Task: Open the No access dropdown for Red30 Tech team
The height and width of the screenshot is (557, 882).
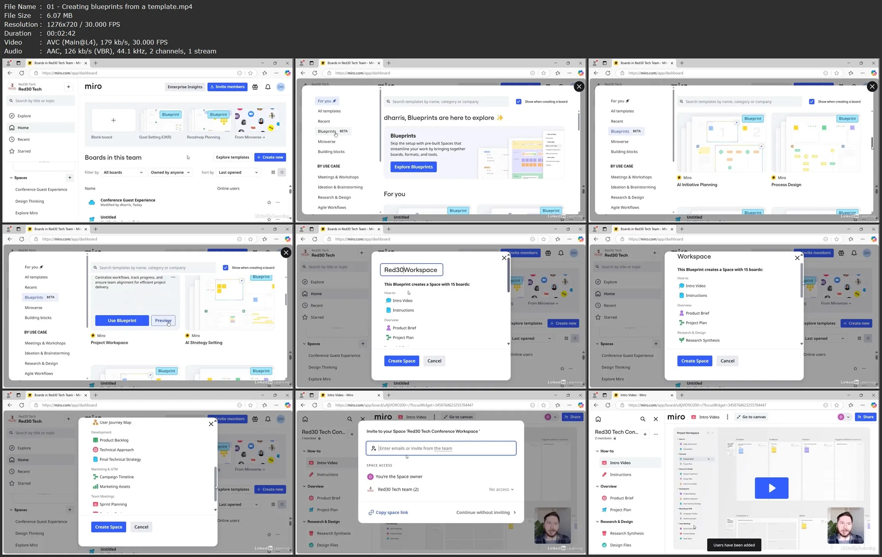Action: point(501,490)
